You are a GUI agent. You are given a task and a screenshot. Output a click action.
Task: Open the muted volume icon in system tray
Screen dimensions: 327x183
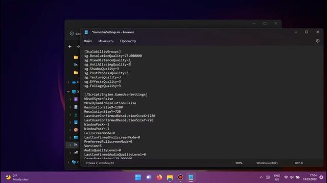coord(292,177)
